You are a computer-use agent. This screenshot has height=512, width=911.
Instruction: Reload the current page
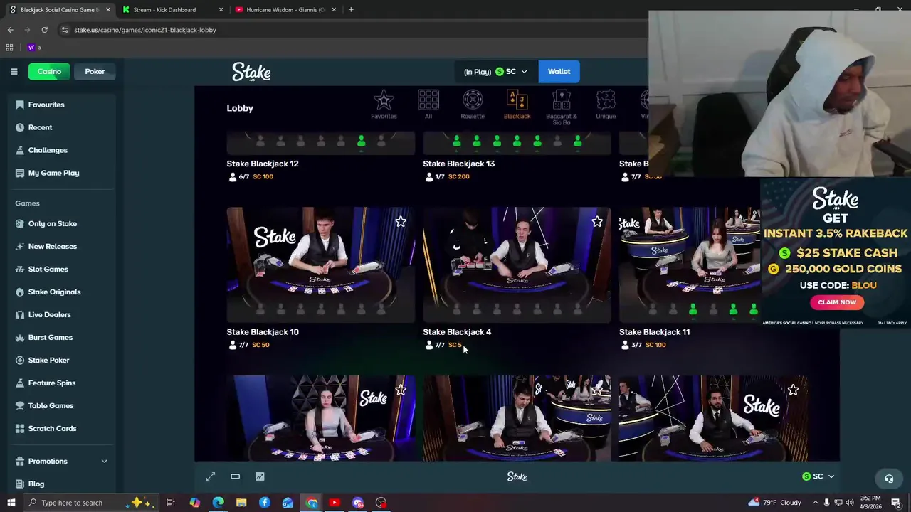pyautogui.click(x=44, y=30)
